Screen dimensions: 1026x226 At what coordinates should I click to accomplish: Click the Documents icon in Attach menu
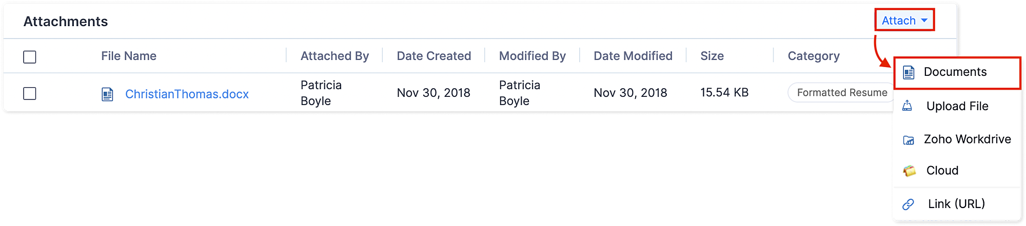click(909, 73)
